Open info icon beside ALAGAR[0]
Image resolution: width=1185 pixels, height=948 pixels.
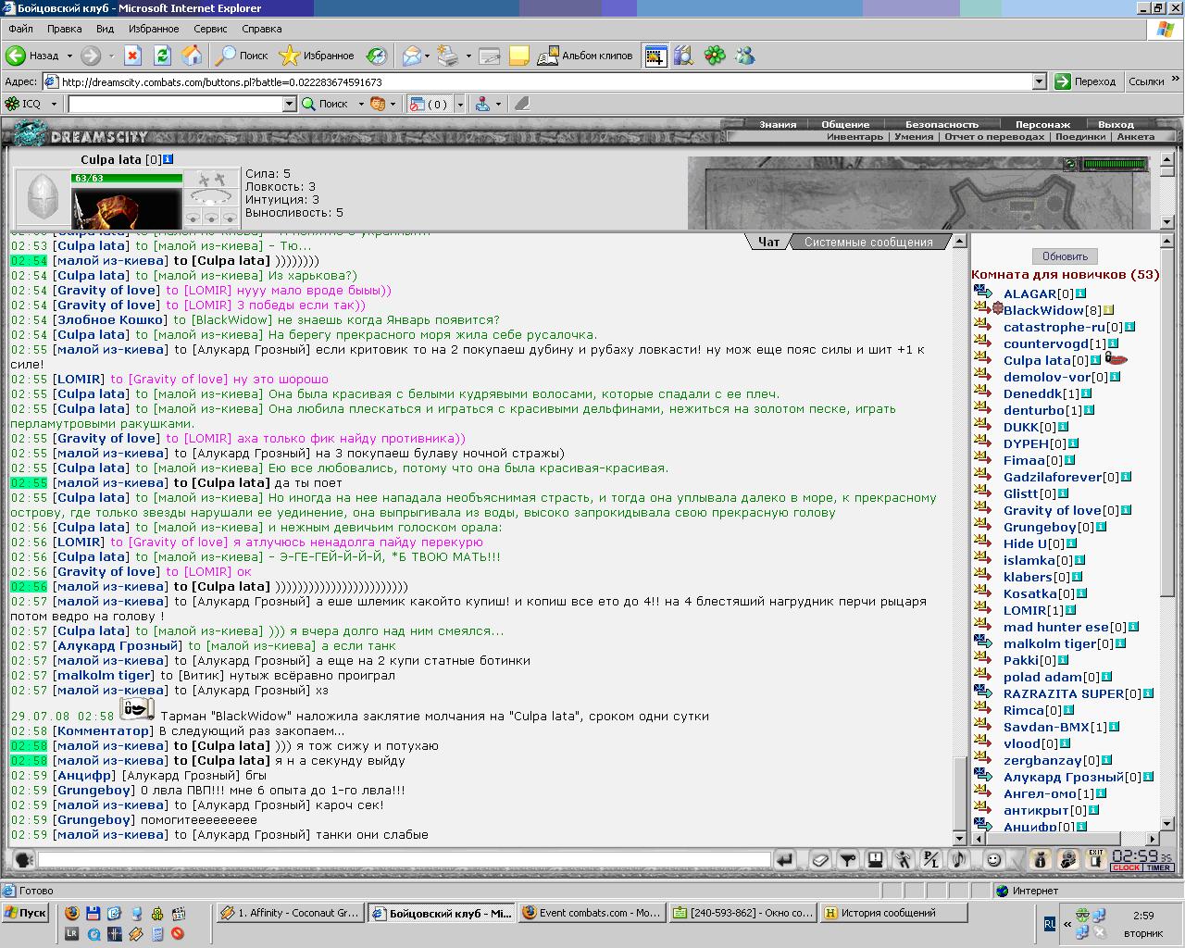tap(1080, 293)
